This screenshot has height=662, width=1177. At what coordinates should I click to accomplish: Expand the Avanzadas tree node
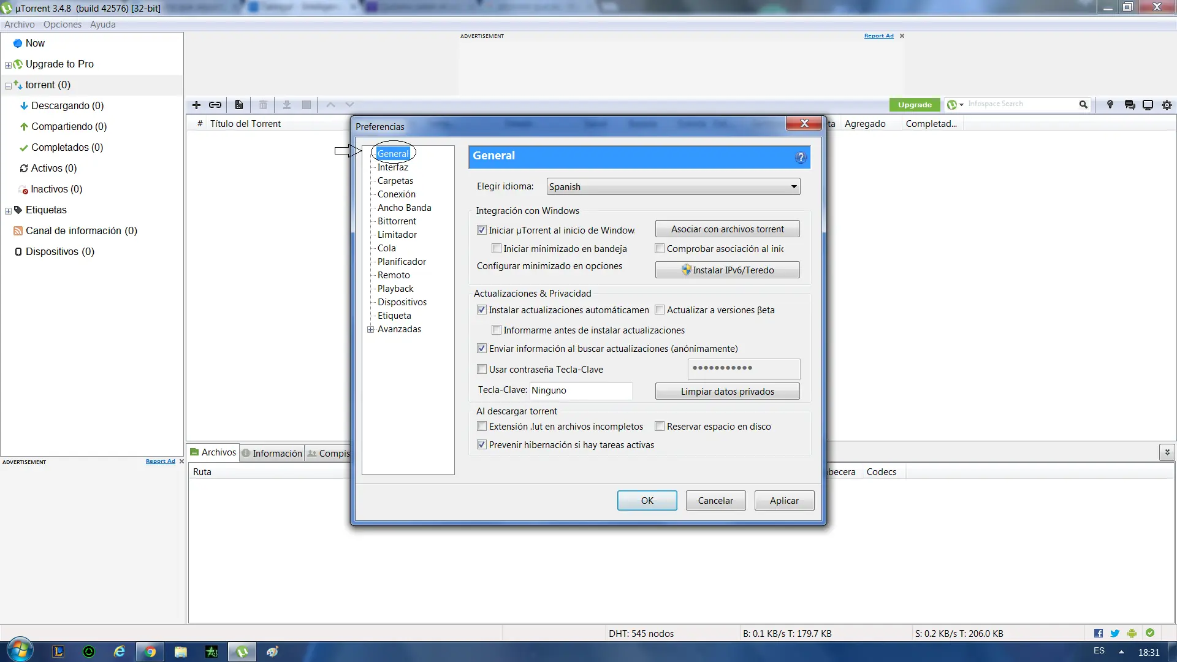pos(371,330)
